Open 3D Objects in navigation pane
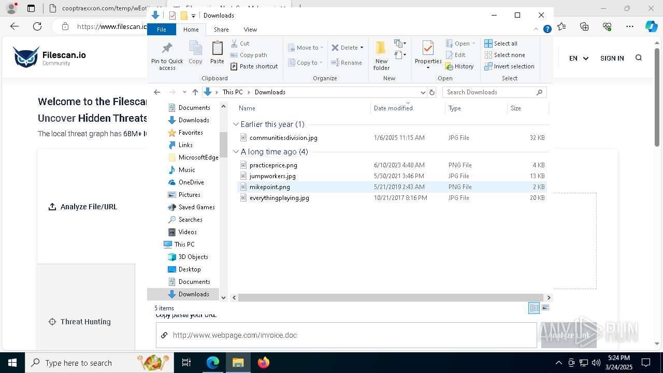 click(x=193, y=257)
